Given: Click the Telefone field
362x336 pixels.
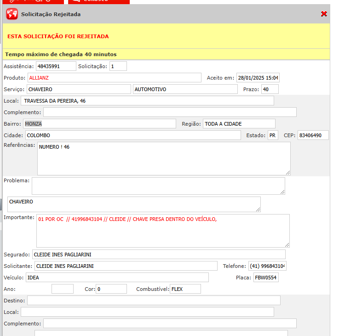Looking at the screenshot, I should point(267,266).
